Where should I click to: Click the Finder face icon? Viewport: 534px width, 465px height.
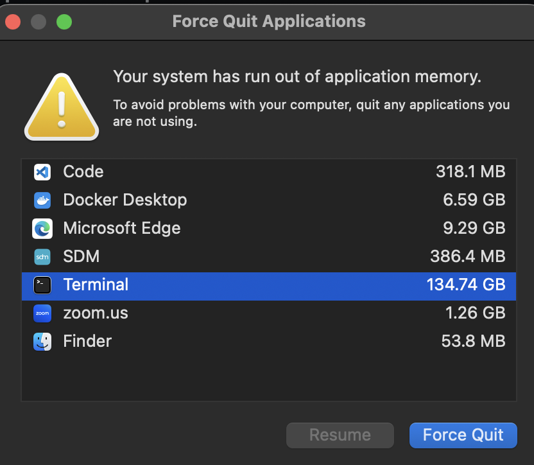[42, 342]
